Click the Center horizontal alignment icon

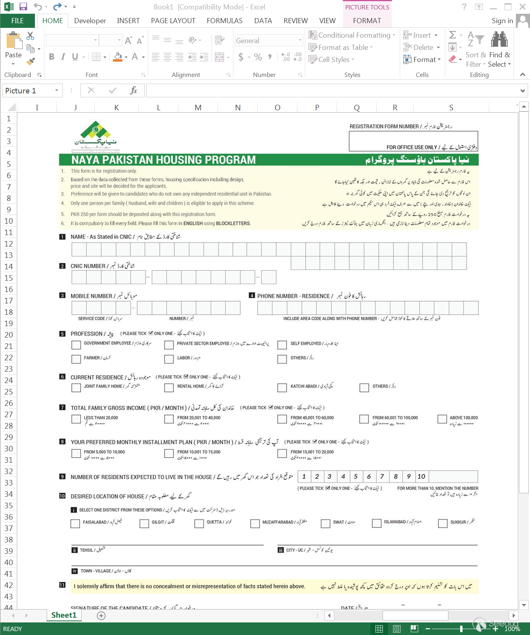168,57
